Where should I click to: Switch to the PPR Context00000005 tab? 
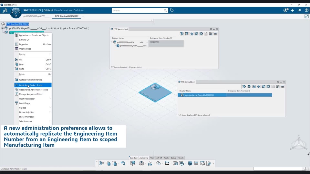pos(67,16)
